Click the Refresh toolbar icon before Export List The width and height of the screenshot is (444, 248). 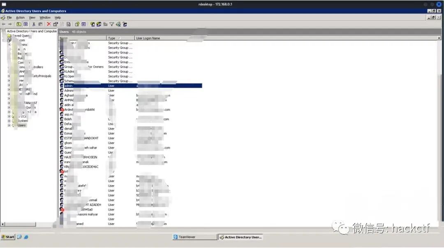click(62, 24)
